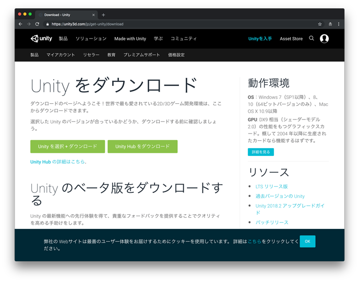Click the 動作環境 heading
The width and height of the screenshot is (359, 282).
click(269, 83)
